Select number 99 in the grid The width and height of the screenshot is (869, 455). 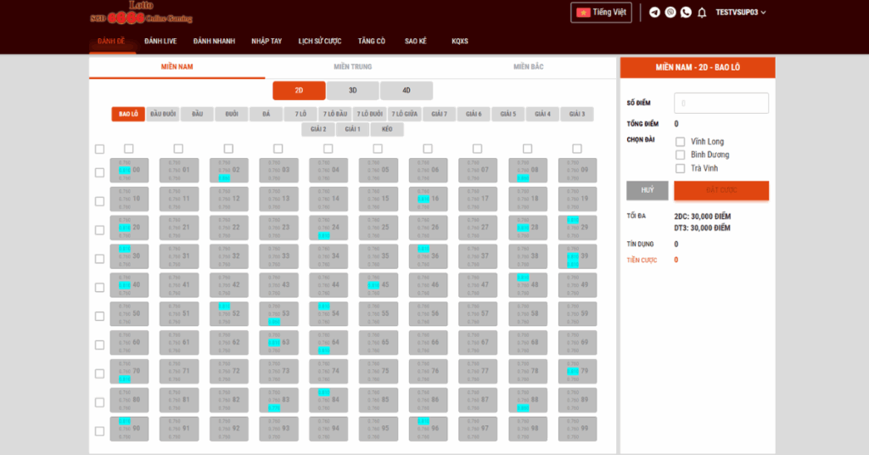577,429
